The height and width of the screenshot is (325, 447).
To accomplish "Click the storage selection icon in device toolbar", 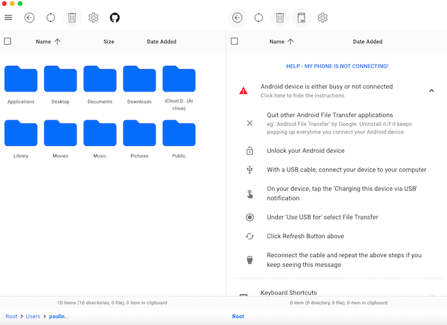I will 301,18.
